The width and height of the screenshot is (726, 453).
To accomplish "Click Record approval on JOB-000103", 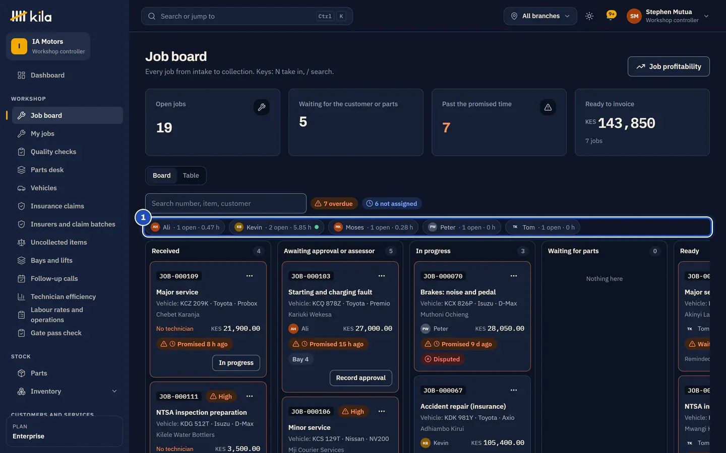I will tap(360, 377).
